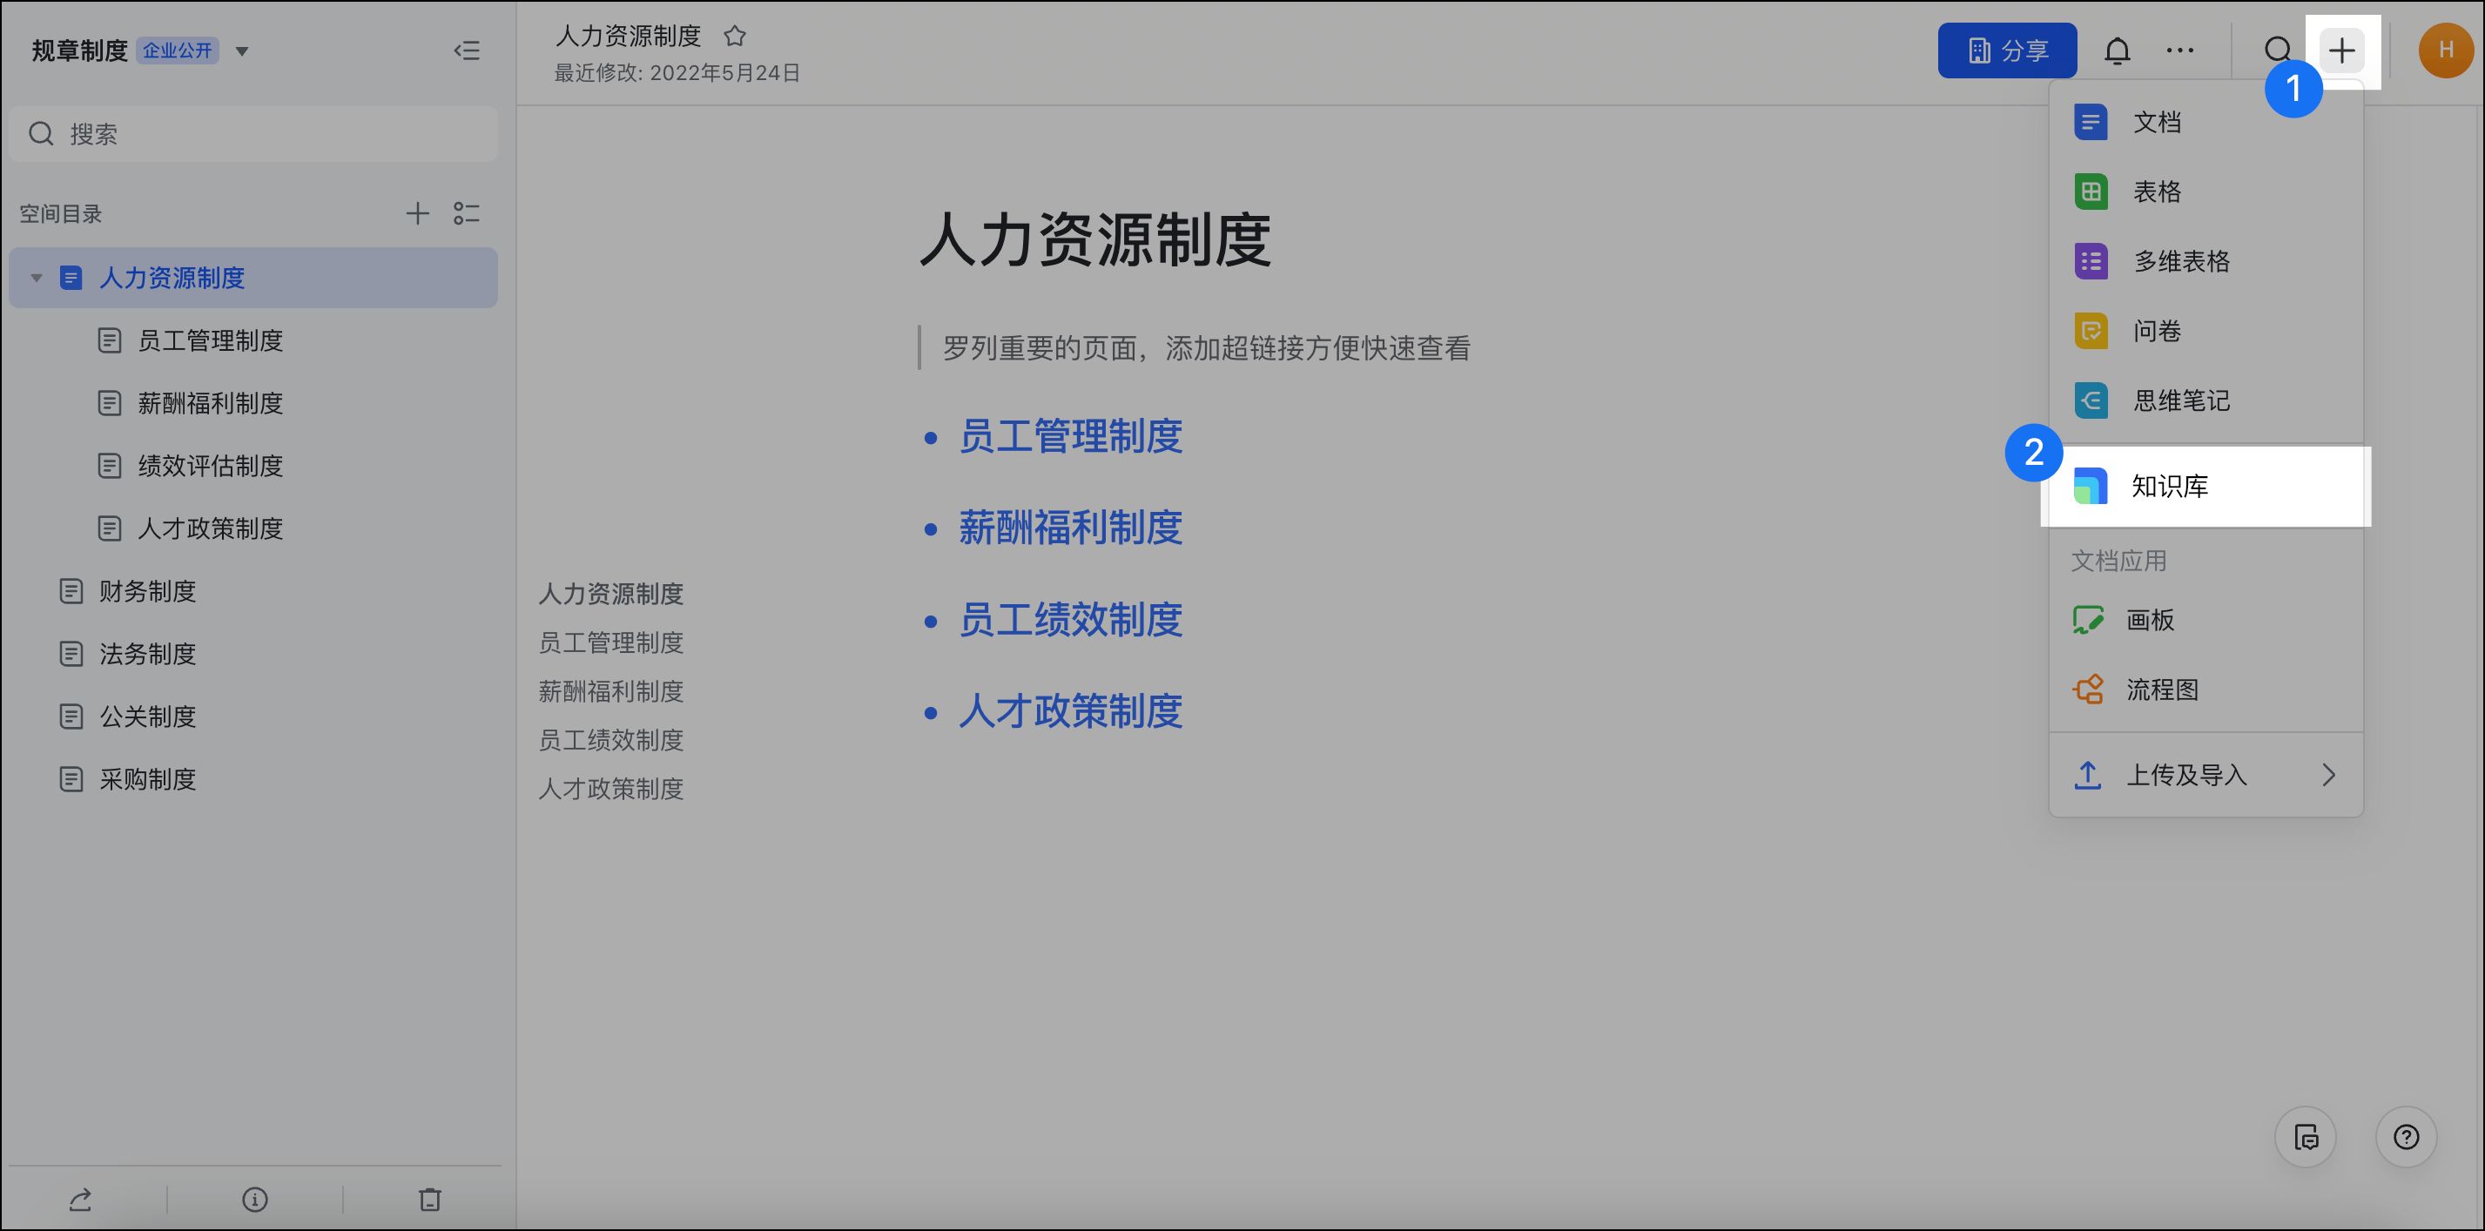This screenshot has width=2485, height=1231.
Task: Click the 分享 button
Action: [2006, 50]
